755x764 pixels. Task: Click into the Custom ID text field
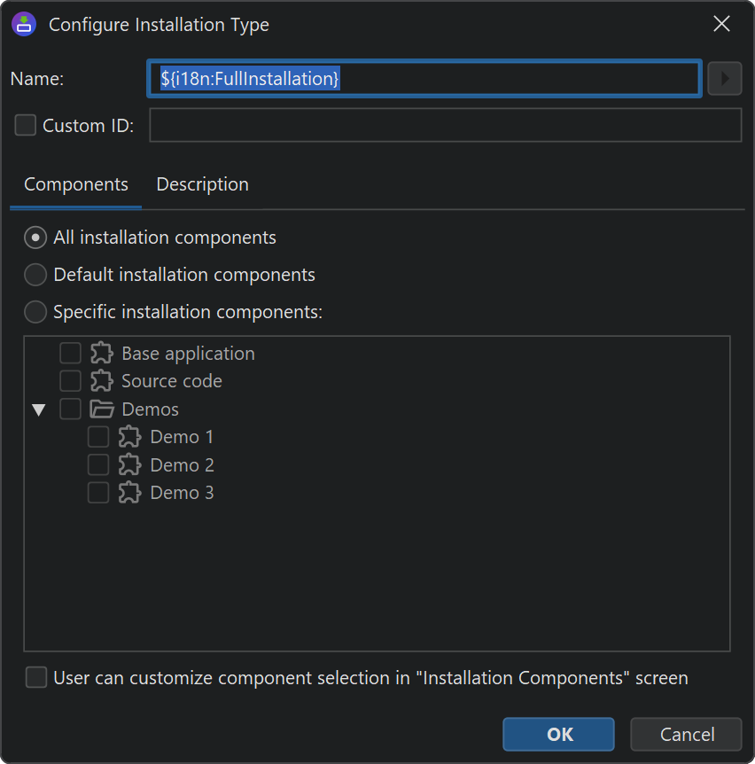click(445, 126)
